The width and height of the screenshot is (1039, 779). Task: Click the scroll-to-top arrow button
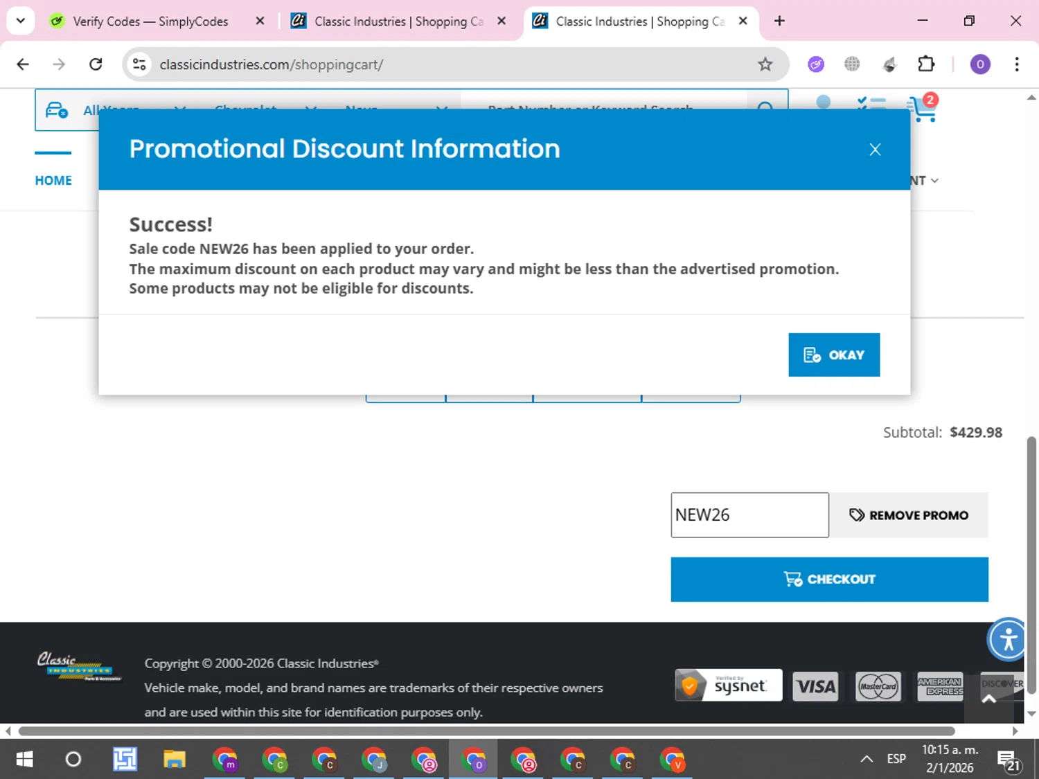coord(989,699)
